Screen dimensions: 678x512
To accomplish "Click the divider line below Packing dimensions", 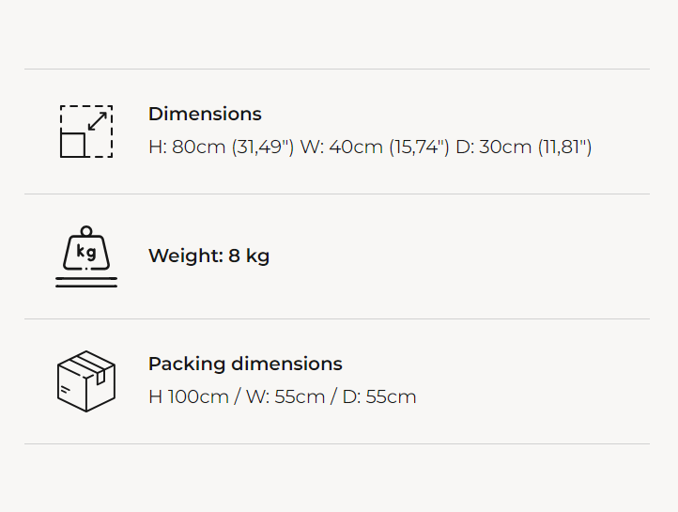I will pos(336,443).
